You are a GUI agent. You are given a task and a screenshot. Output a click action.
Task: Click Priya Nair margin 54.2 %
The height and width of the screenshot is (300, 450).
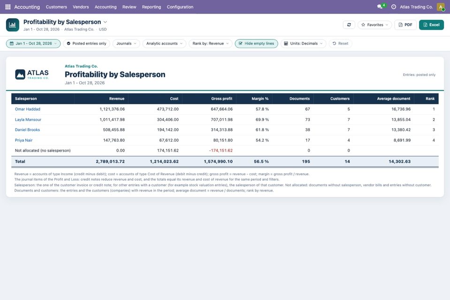(x=262, y=140)
